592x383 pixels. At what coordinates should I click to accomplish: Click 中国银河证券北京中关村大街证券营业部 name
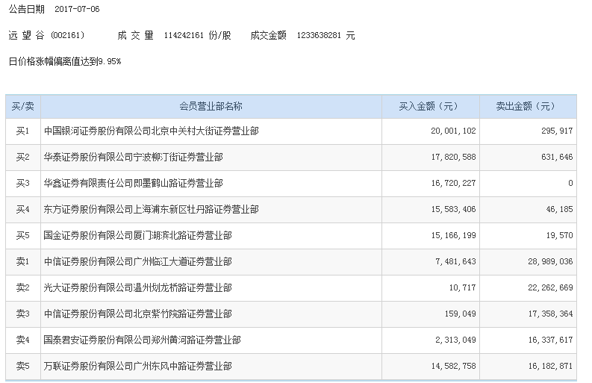click(152, 131)
